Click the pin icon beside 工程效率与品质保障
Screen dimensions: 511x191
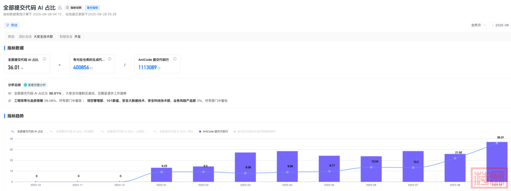click(10, 101)
